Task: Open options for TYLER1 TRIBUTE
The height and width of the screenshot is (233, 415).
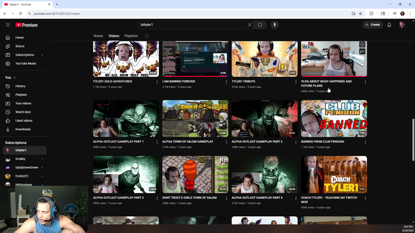Action: 296,82
